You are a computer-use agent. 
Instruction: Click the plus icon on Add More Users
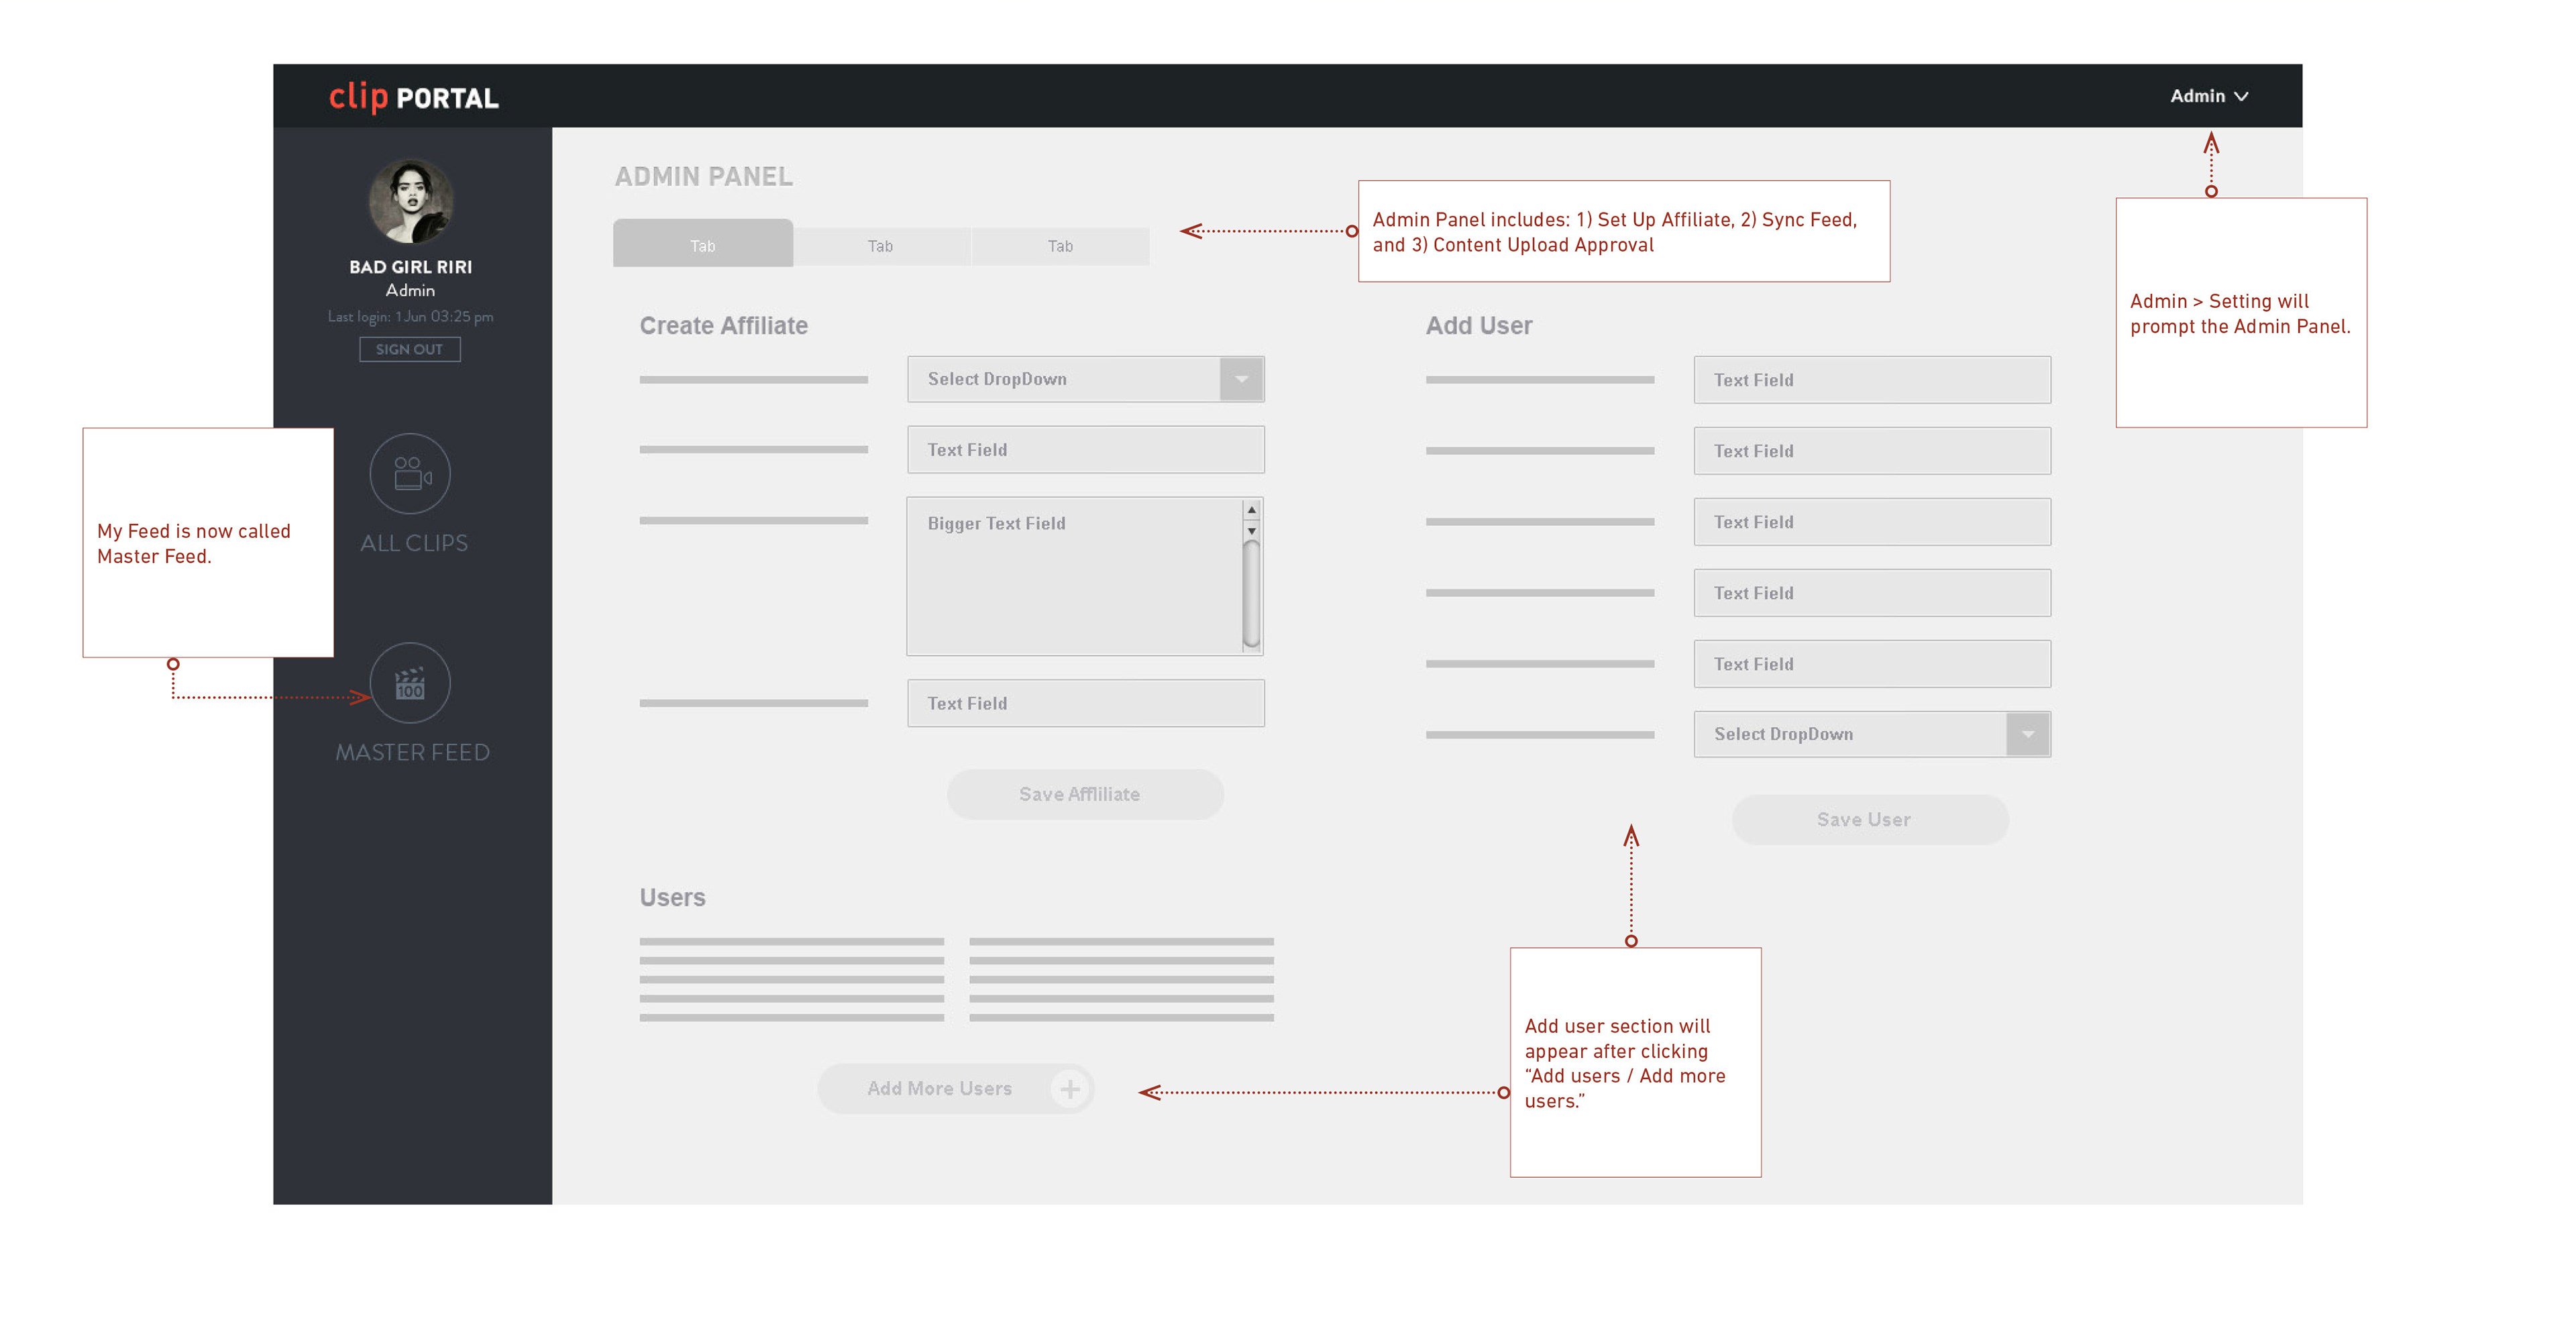(1070, 1088)
